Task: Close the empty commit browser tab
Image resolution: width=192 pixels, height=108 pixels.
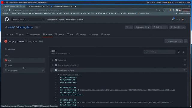Action: (x=24, y=6)
